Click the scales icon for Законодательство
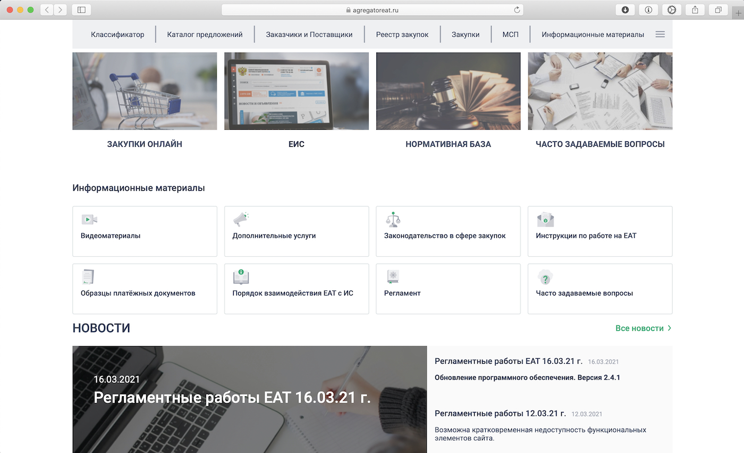Screen dimensions: 744x453 point(393,219)
